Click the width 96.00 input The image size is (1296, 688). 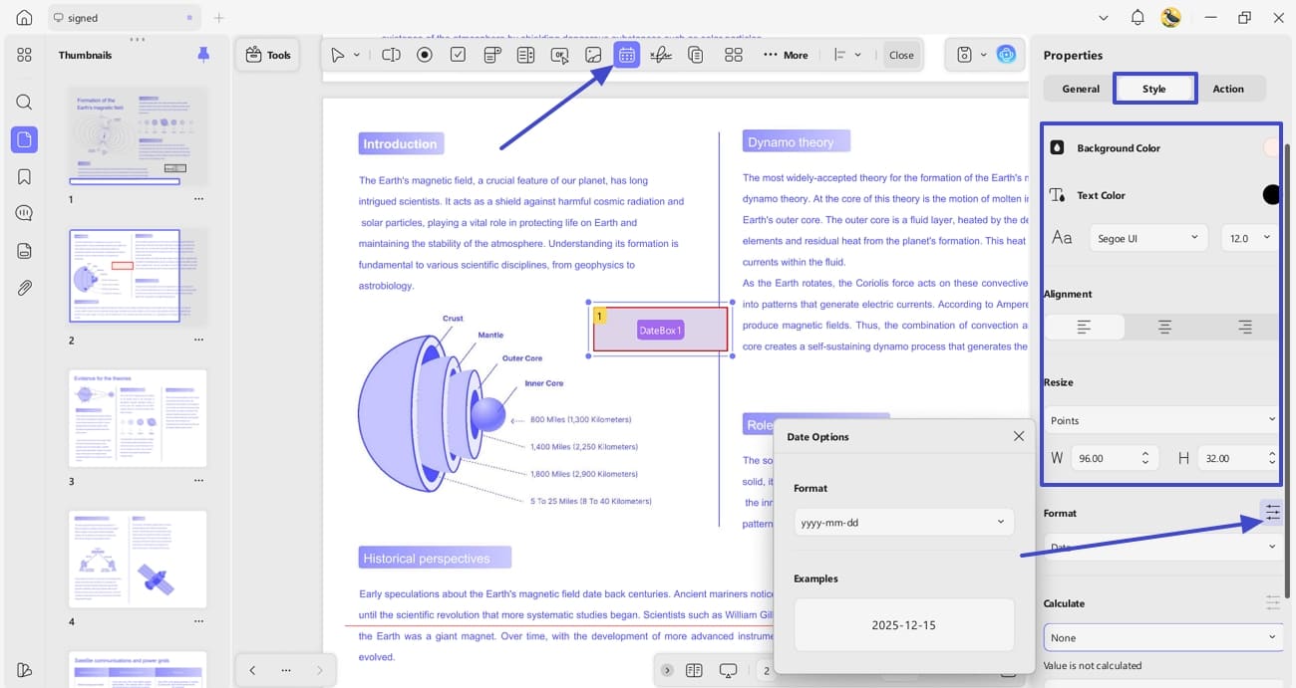(1105, 458)
